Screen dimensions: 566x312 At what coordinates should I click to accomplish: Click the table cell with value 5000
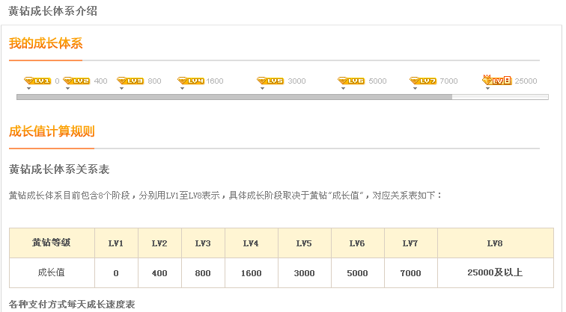click(357, 272)
